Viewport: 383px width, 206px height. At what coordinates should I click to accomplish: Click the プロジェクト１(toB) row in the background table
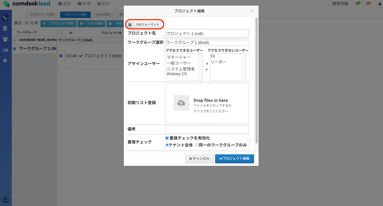coord(102,56)
